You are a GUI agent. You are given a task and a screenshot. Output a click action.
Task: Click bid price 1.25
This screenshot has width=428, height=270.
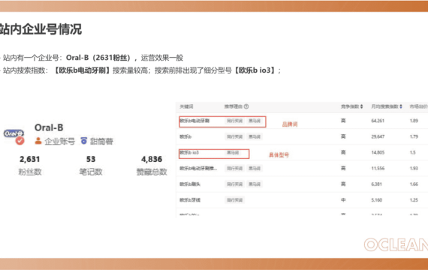tap(414, 200)
